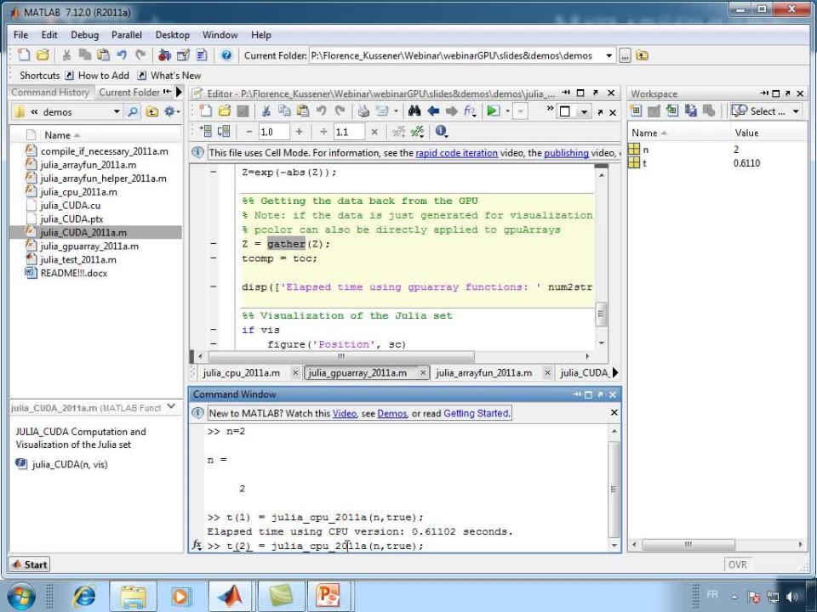This screenshot has width=817, height=612.
Task: Click the search icon in Current Folder panel
Action: tap(133, 111)
